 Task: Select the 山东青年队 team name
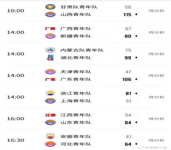(x=76, y=122)
